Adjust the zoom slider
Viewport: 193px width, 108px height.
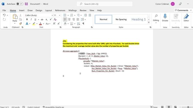pyautogui.click(x=188, y=107)
